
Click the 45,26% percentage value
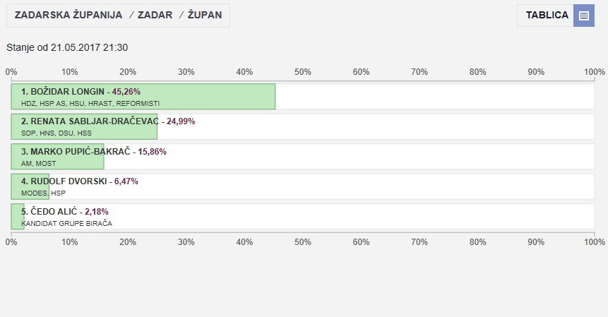[x=126, y=92]
